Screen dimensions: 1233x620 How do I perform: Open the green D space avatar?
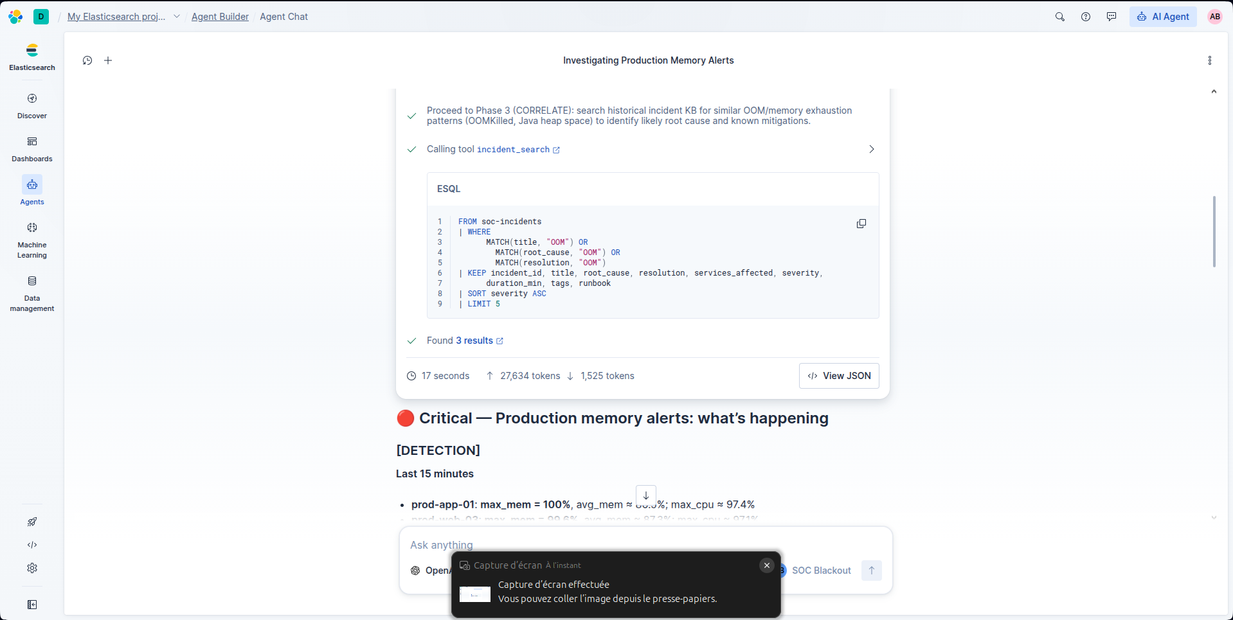tap(41, 17)
